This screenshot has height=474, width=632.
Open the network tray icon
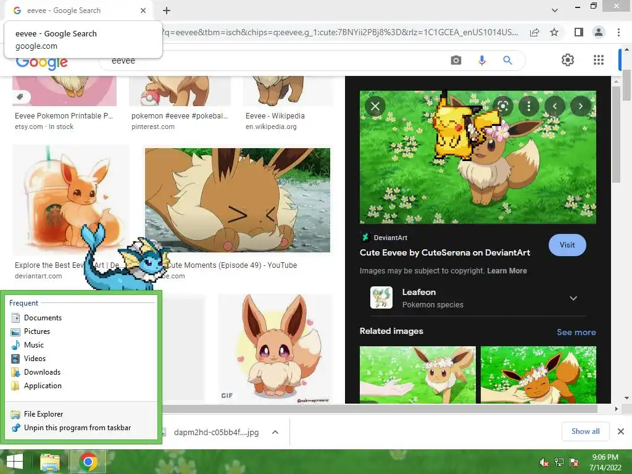[x=559, y=462]
